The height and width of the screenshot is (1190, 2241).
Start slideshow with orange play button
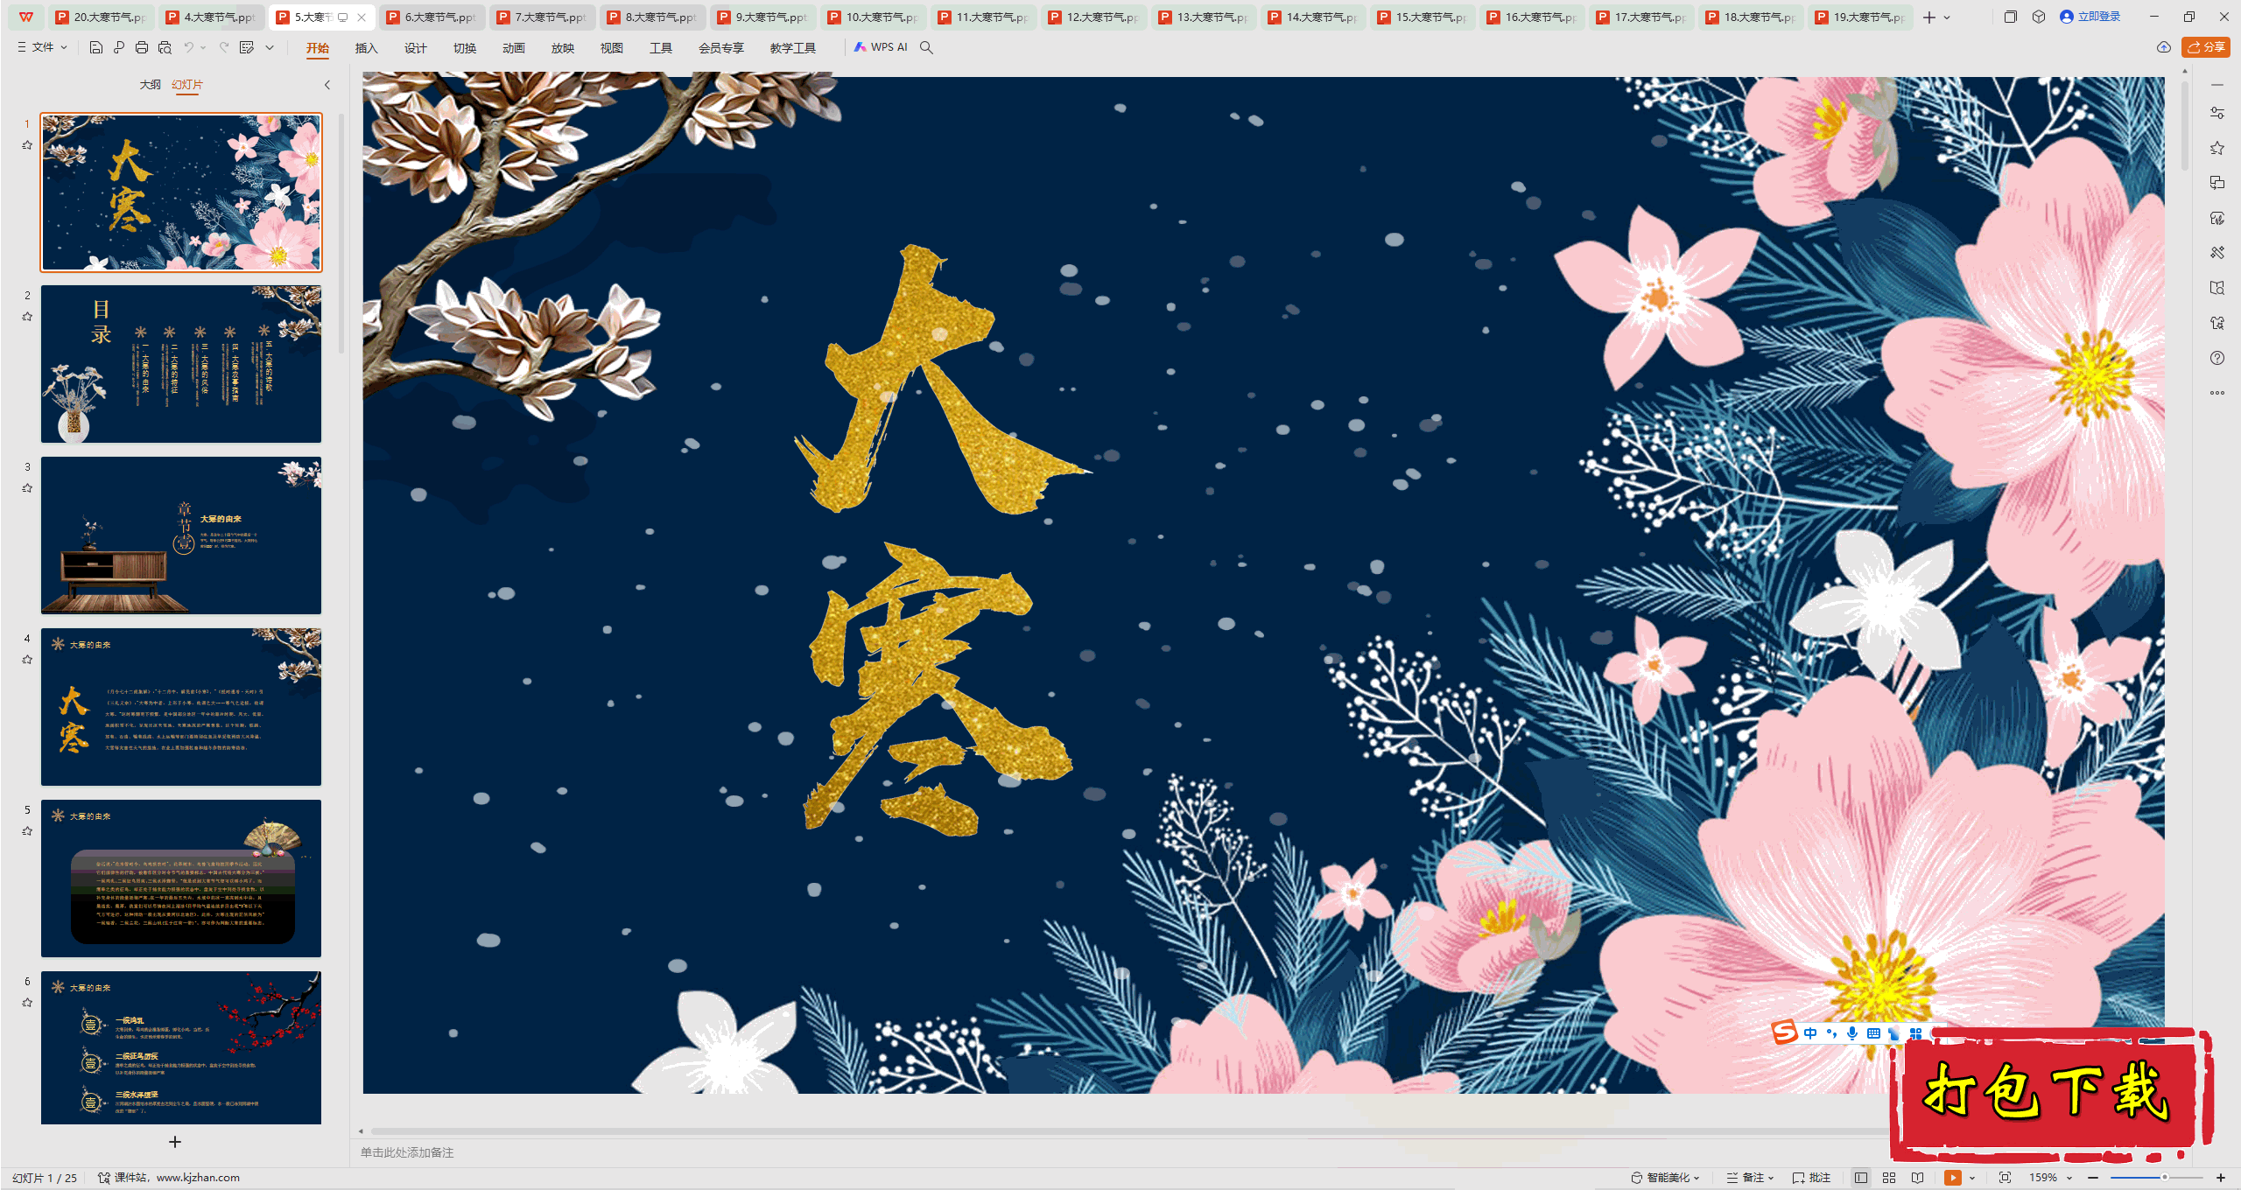point(1953,1178)
